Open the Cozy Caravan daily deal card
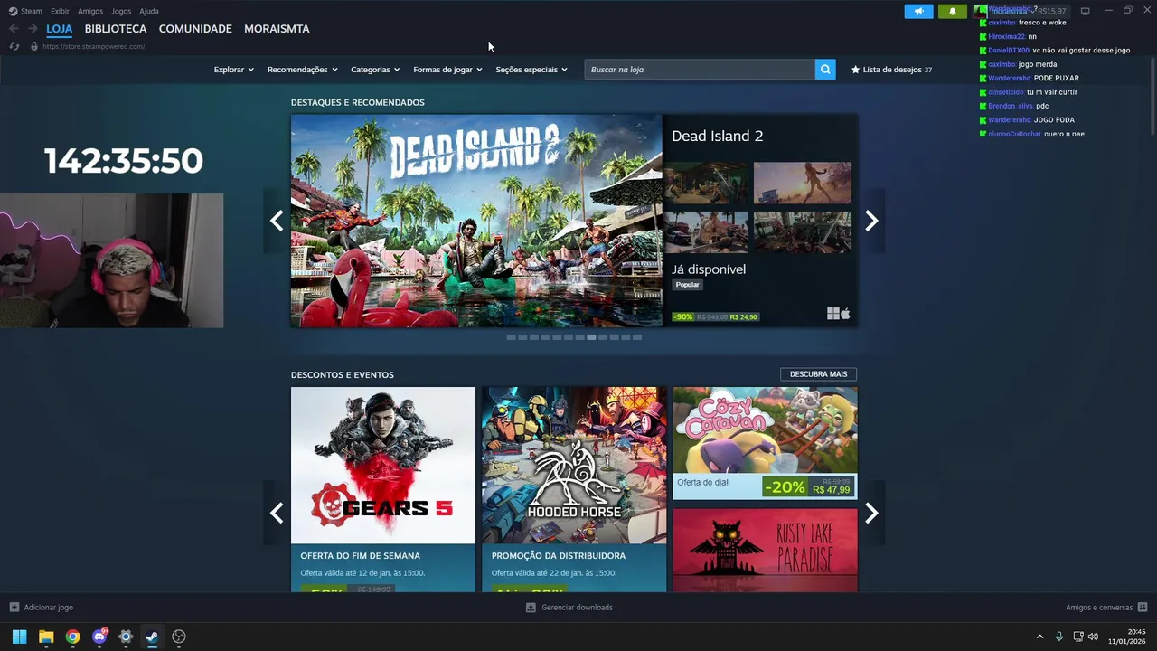This screenshot has width=1157, height=651. (x=765, y=443)
